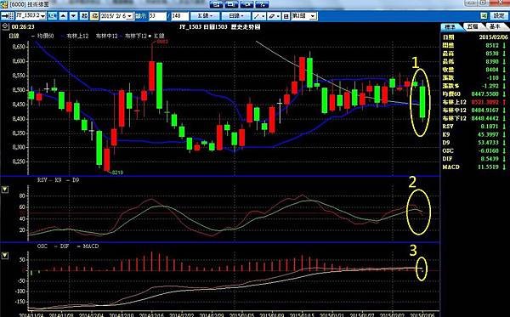
Task: Click the arrow-grid icon at toolbar start
Action: (7, 15)
